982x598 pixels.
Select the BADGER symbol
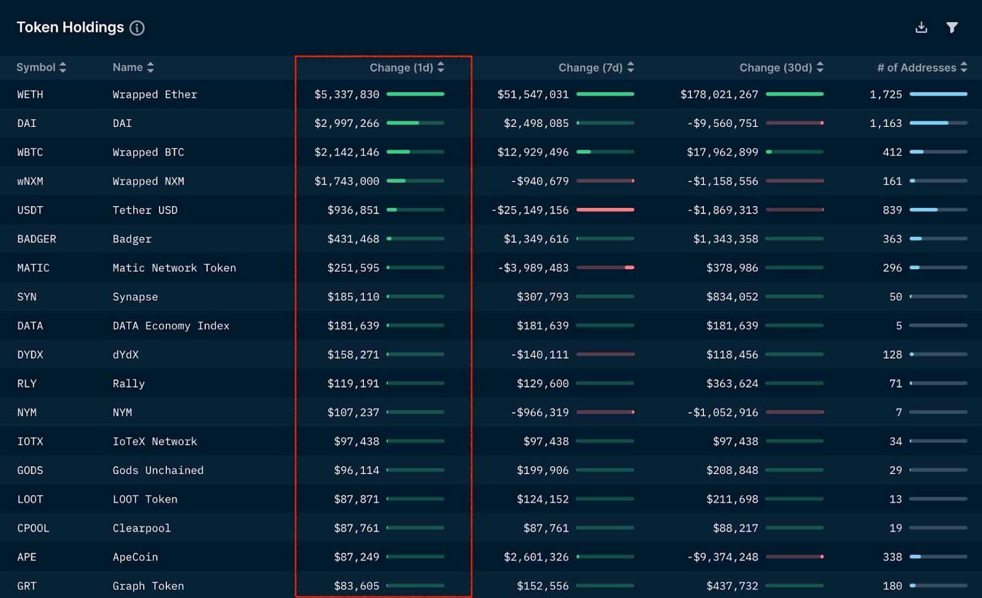36,239
